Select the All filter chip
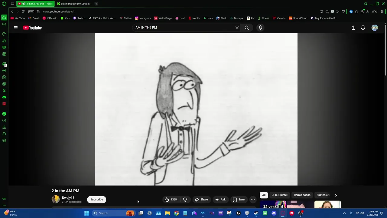This screenshot has height=218, width=387. point(264,195)
